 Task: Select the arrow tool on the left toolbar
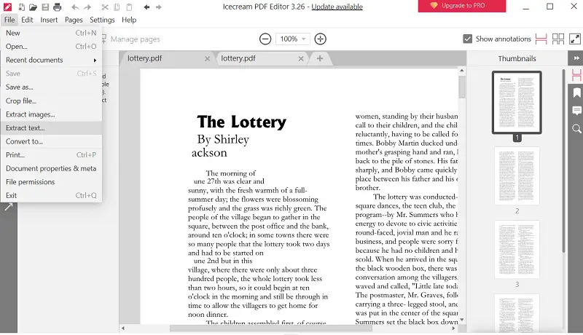pos(9,207)
